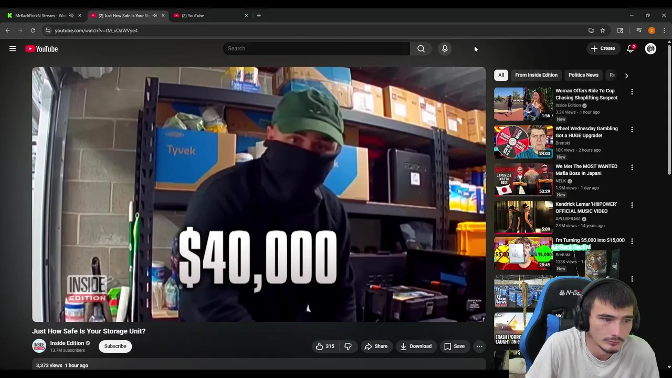Screen dimensions: 672x378
Task: Open Wheel Wednesday Gambling thumbnail
Action: point(523,142)
